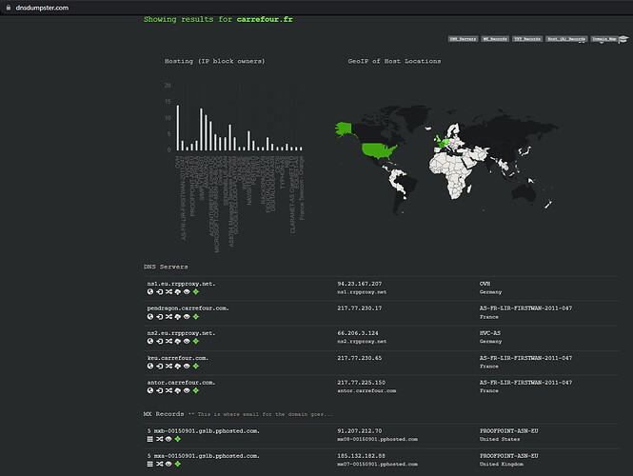Click green target icon under mxb-00150901.gslb.pphosted.com
This screenshot has width=633, height=476.
[x=178, y=439]
